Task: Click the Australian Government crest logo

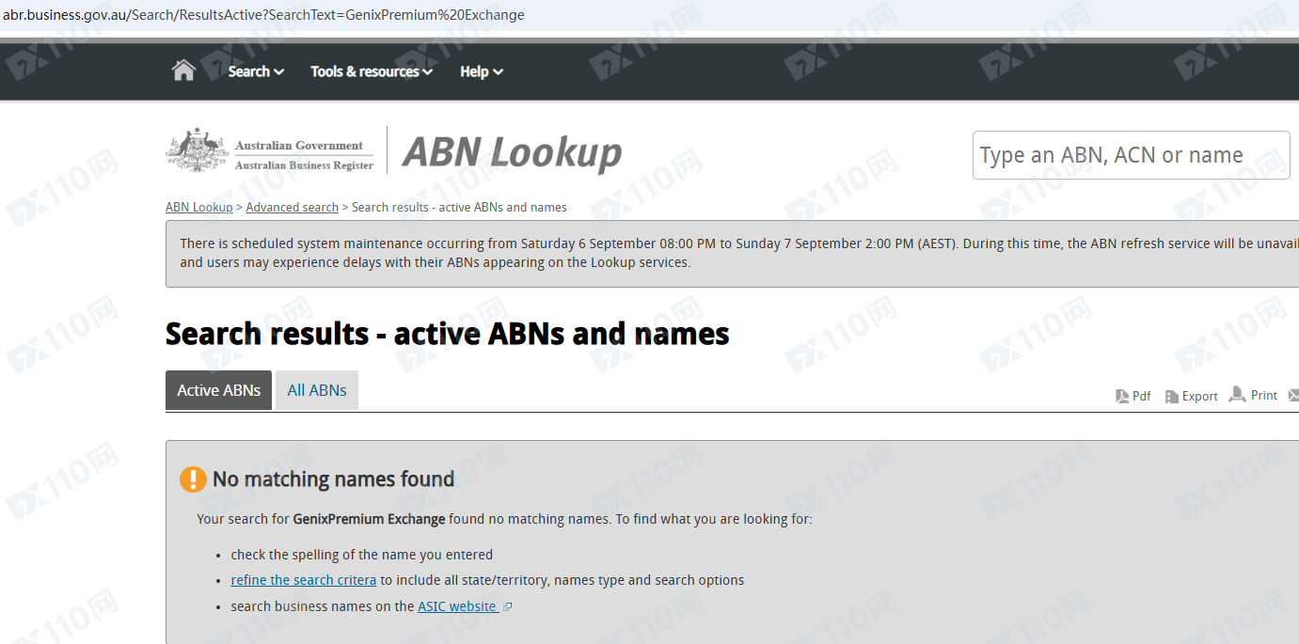Action: pos(198,150)
